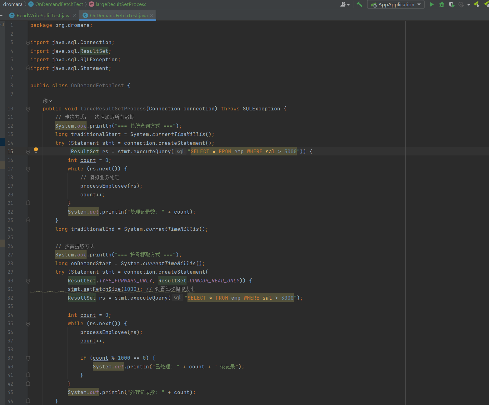This screenshot has width=489, height=405.
Task: Click the profiler run icon
Action: click(461, 4)
